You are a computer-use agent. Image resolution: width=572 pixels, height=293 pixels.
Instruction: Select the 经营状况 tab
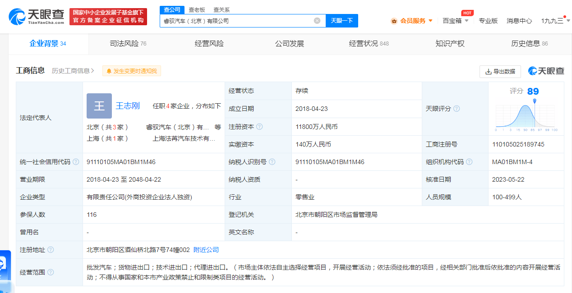[369, 44]
